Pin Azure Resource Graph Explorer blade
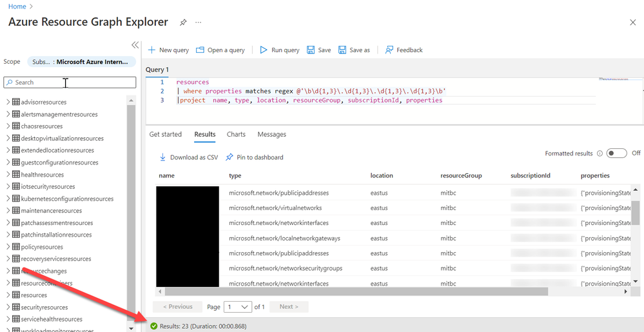Screen dimensions: 644x332 [x=183, y=23]
